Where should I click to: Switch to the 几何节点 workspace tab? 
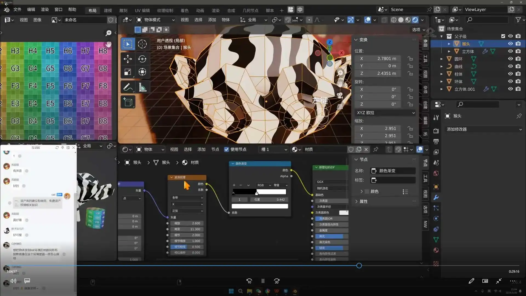250,10
